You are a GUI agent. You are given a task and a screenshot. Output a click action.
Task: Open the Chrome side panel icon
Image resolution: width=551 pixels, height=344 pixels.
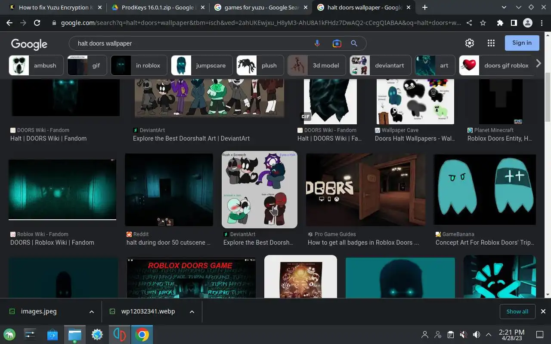tap(514, 23)
